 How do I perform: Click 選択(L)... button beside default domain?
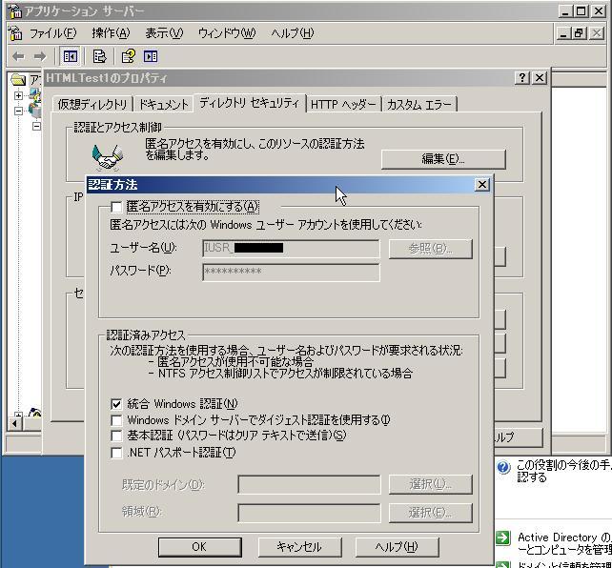[431, 484]
